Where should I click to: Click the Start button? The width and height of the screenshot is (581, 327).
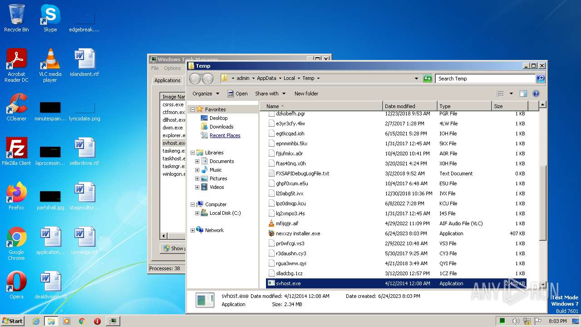[x=13, y=321]
